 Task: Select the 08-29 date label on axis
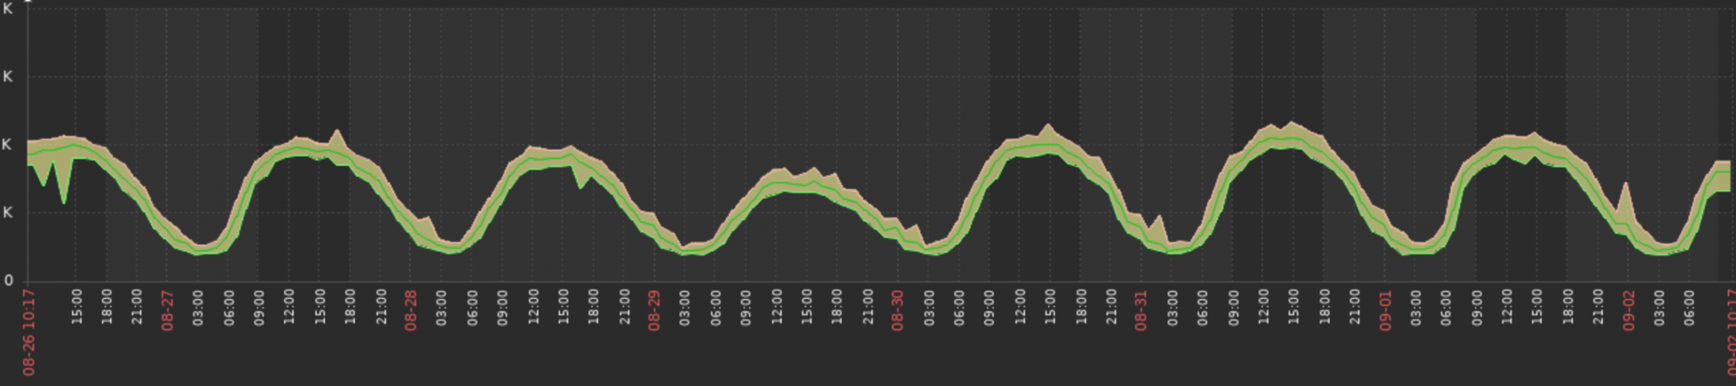(654, 310)
